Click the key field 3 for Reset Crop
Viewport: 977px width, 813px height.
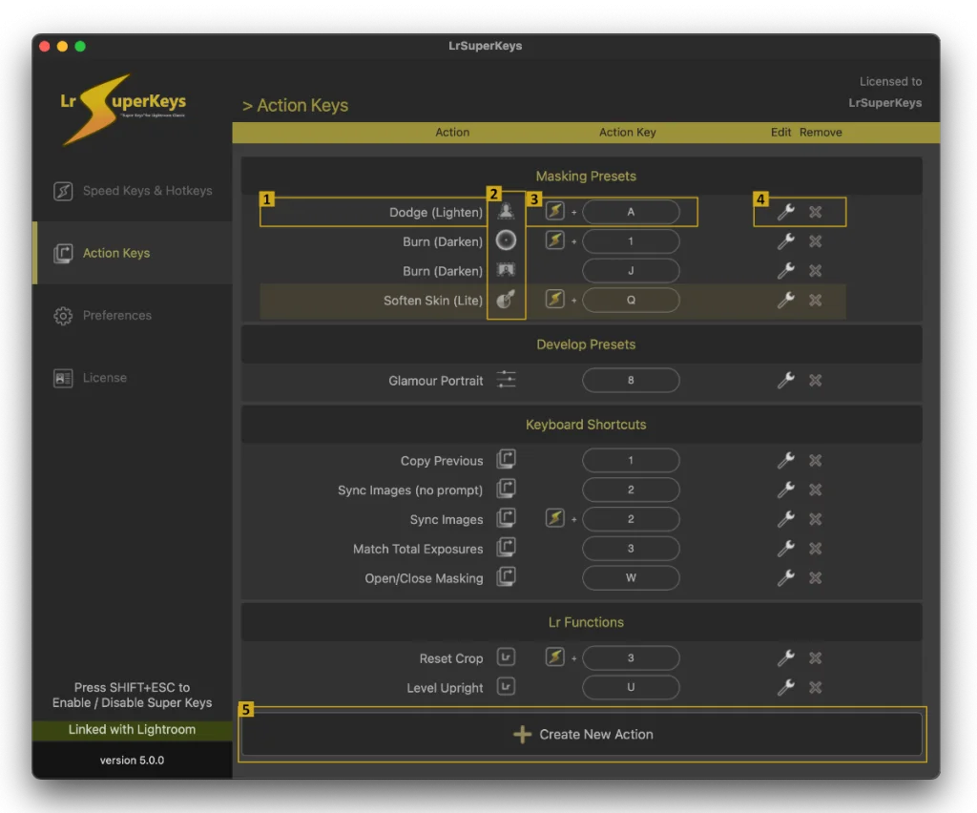631,657
